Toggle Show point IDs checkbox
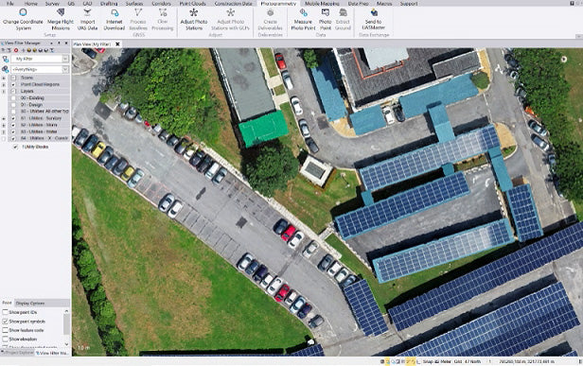 (6, 312)
